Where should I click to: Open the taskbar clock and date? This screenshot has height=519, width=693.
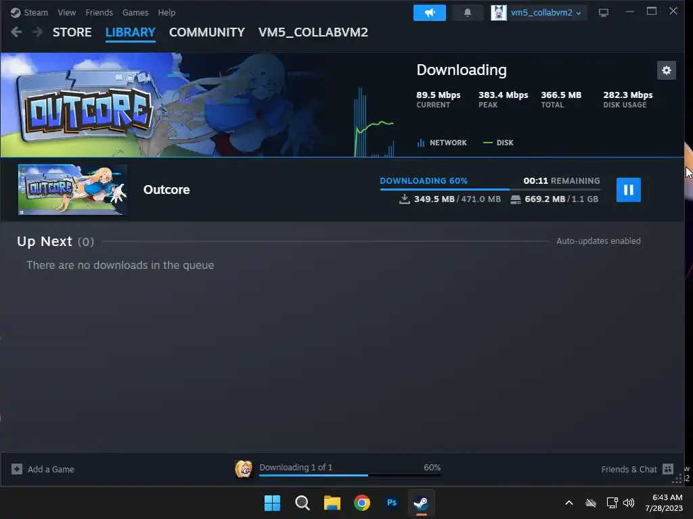click(663, 503)
